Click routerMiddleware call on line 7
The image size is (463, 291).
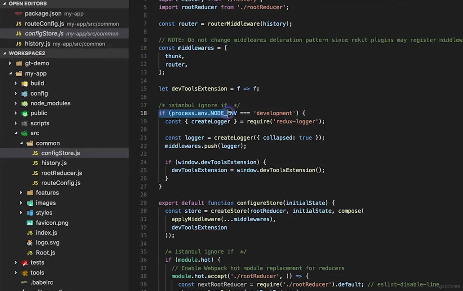(233, 23)
